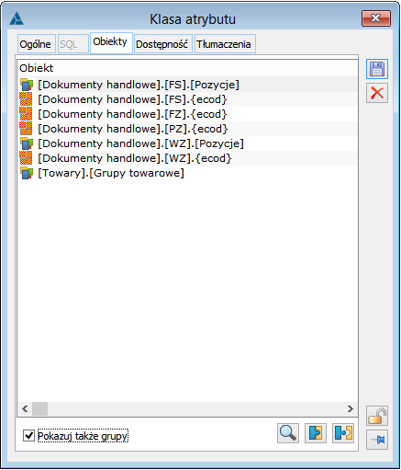Click the horizontal scrollbar left arrow
401x470 pixels.
[x=25, y=408]
